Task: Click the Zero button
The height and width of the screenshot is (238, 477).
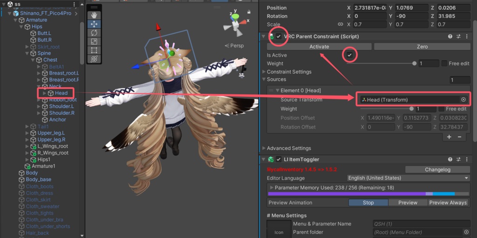Action: pos(422,47)
